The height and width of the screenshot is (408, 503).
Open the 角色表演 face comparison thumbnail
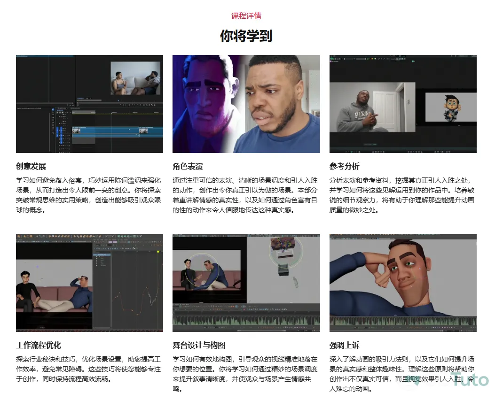[246, 104]
